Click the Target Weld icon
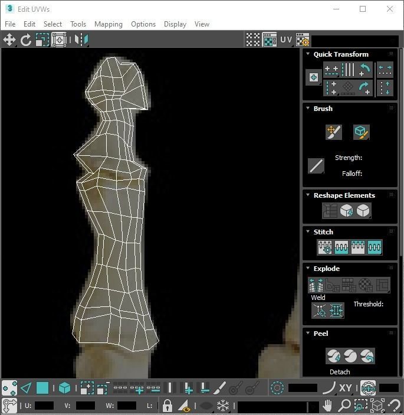Viewport: 404px width, 415px height. pos(320,310)
